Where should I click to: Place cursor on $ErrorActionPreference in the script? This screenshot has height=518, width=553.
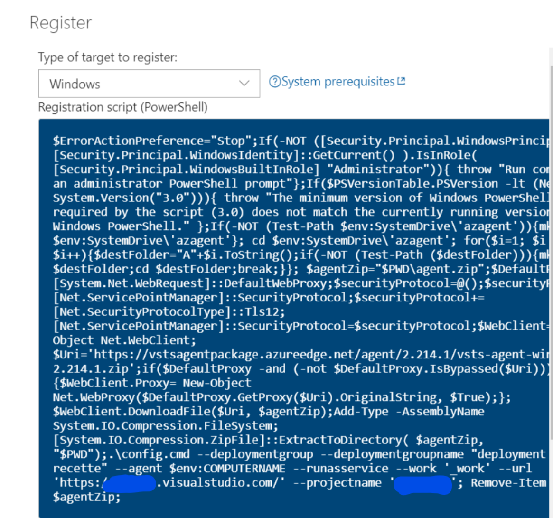(x=131, y=141)
